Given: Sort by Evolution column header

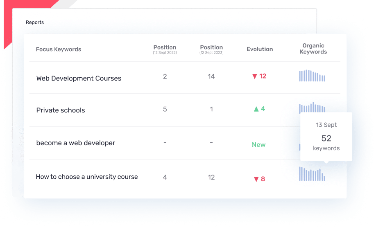Looking at the screenshot, I should click(x=260, y=49).
